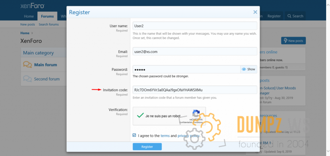Open the Home navigation tab
The width and height of the screenshot is (330, 156).
(x=29, y=16)
